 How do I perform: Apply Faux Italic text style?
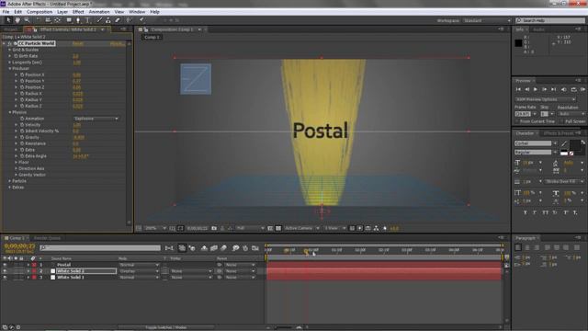tap(535, 212)
